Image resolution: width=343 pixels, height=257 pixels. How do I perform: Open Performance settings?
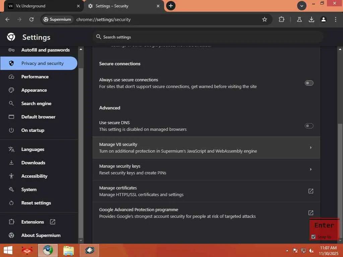[39, 77]
